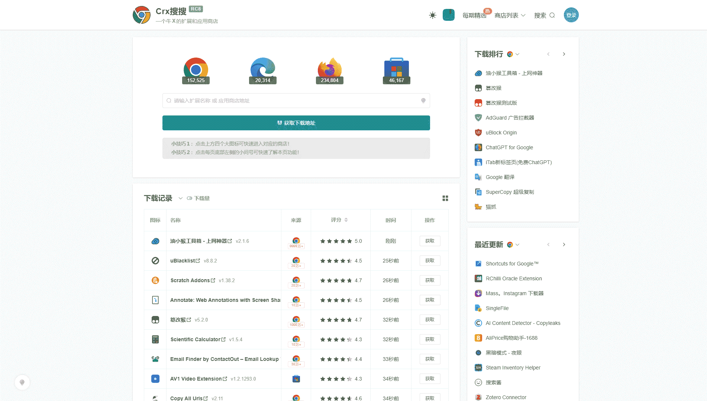This screenshot has height=401, width=707.
Task: Click 获取 for uBlacklist row
Action: tap(430, 261)
